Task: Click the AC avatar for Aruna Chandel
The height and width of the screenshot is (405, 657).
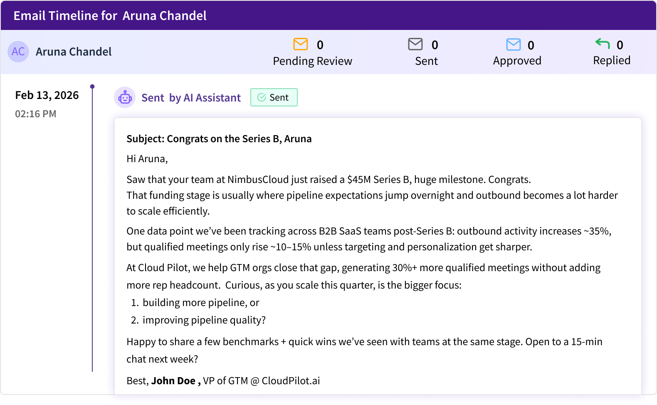Action: pos(18,52)
